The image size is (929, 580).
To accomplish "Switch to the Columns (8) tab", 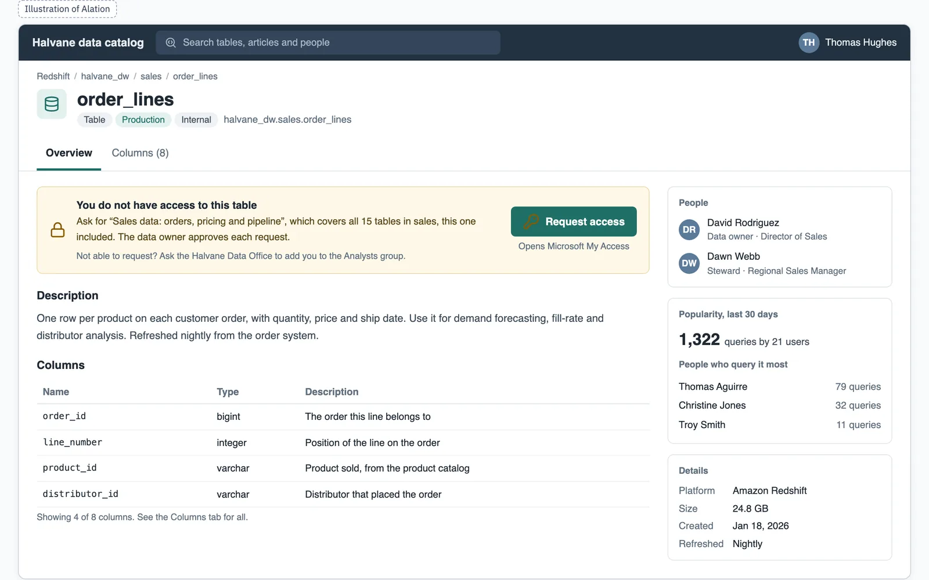I will coord(140,153).
